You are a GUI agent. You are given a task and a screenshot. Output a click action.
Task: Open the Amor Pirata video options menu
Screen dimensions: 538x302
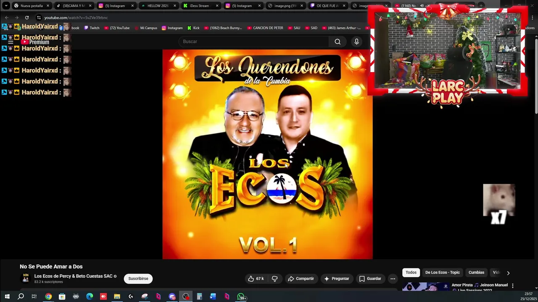click(x=512, y=286)
